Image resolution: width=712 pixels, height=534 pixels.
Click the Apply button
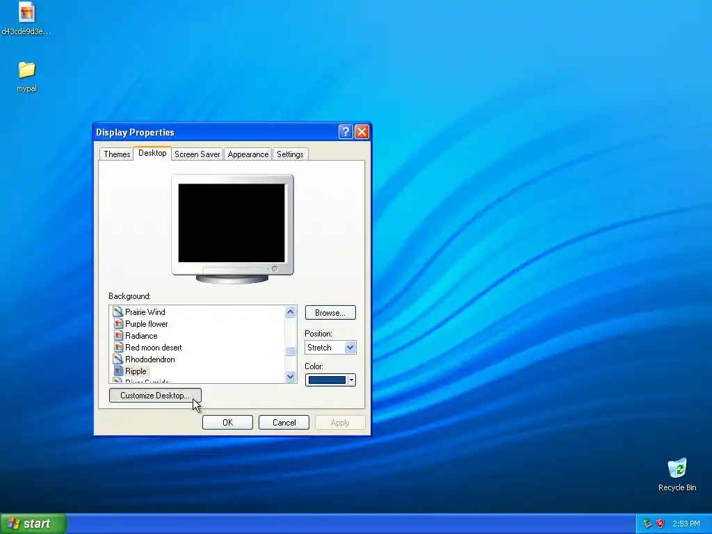(340, 422)
